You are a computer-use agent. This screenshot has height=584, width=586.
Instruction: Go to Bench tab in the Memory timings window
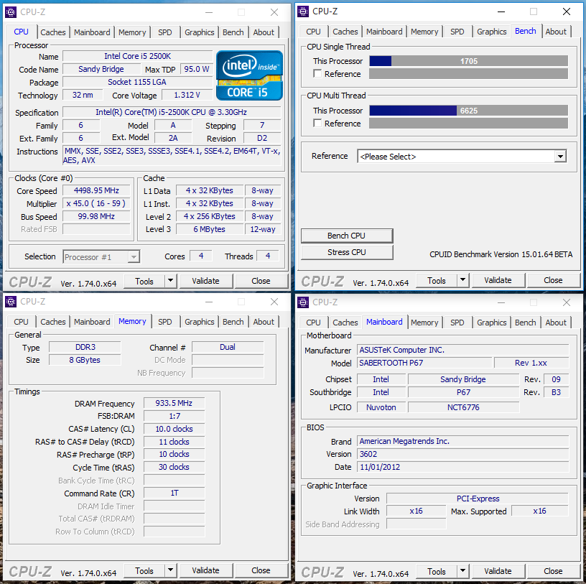[x=233, y=322]
